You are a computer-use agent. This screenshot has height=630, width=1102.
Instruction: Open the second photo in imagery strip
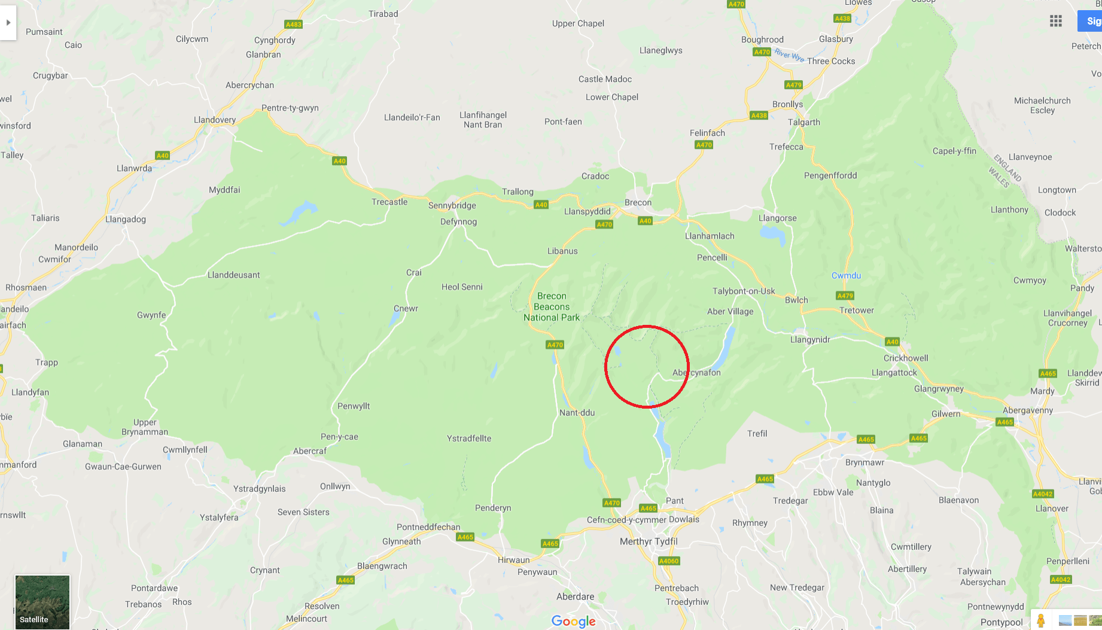coord(1080,621)
